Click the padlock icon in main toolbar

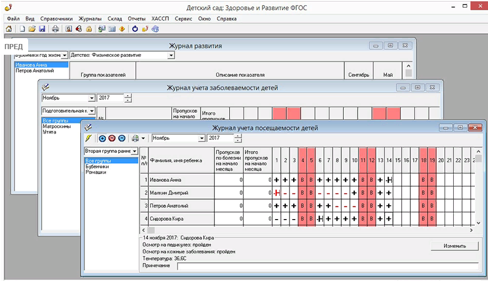pyautogui.click(x=88, y=29)
